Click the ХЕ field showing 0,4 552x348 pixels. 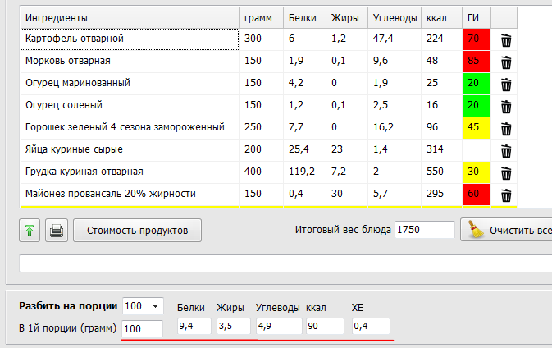(x=371, y=326)
